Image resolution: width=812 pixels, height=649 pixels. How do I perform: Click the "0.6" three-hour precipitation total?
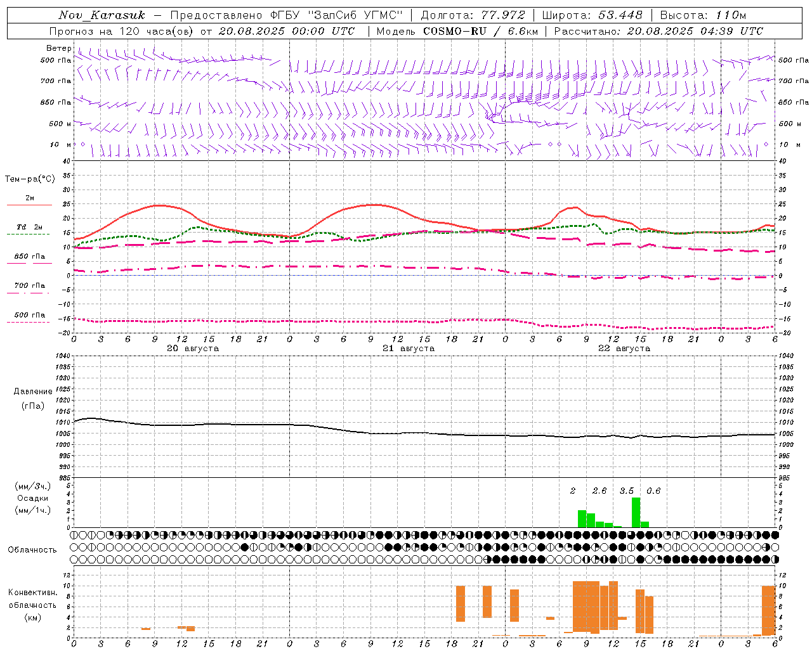[x=653, y=491]
